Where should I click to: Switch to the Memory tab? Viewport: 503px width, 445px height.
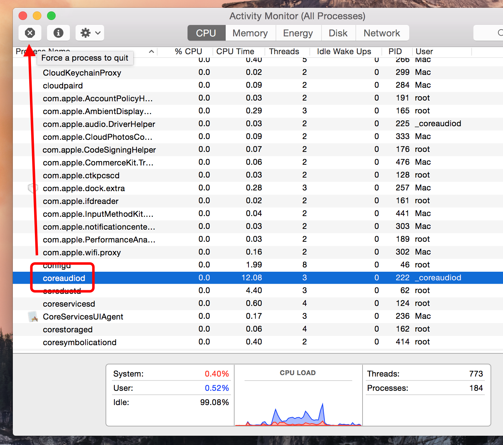coord(250,33)
